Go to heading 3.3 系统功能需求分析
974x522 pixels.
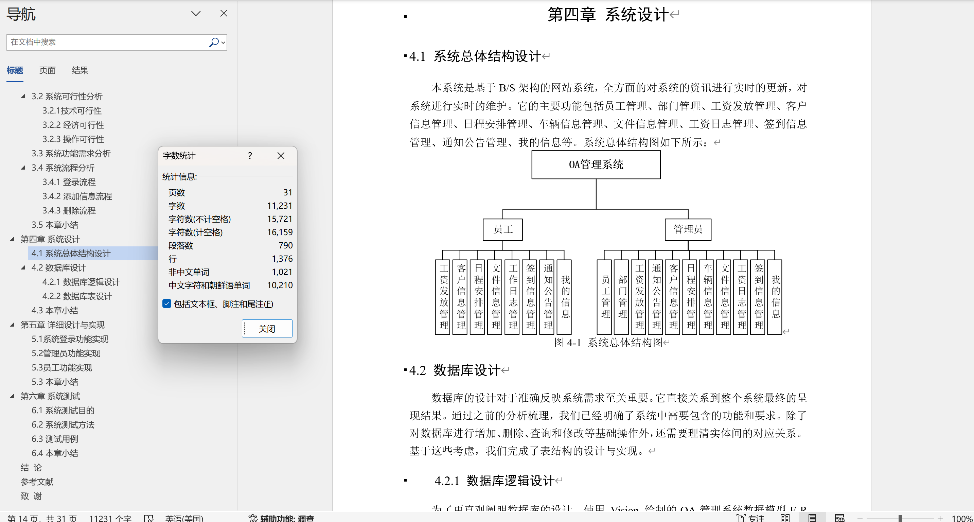click(71, 154)
